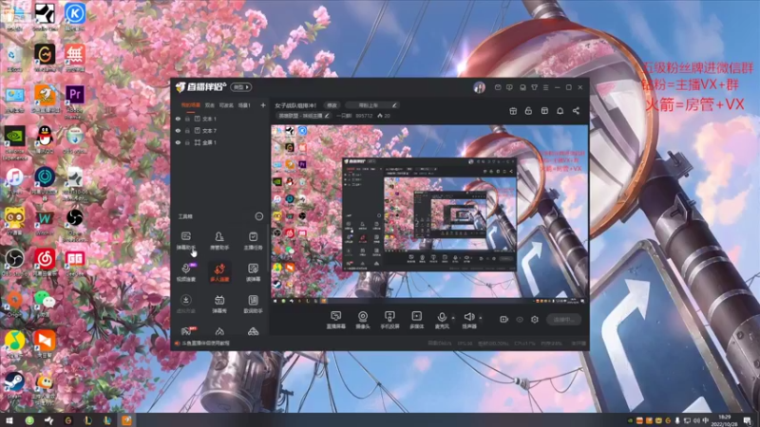Switch to the third scene tab

(226, 105)
